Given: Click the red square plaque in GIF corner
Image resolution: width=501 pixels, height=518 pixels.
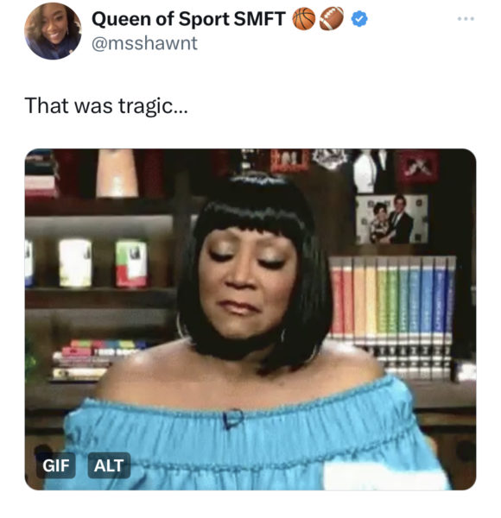Looking at the screenshot, I should 418,167.
